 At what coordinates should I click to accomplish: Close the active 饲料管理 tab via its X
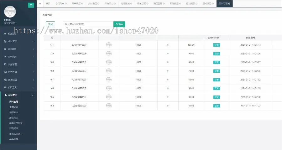(229, 3)
